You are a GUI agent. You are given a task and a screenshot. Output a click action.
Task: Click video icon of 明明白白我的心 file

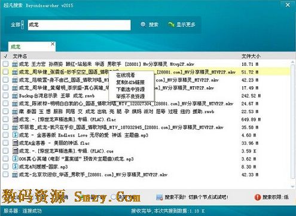[15, 104]
